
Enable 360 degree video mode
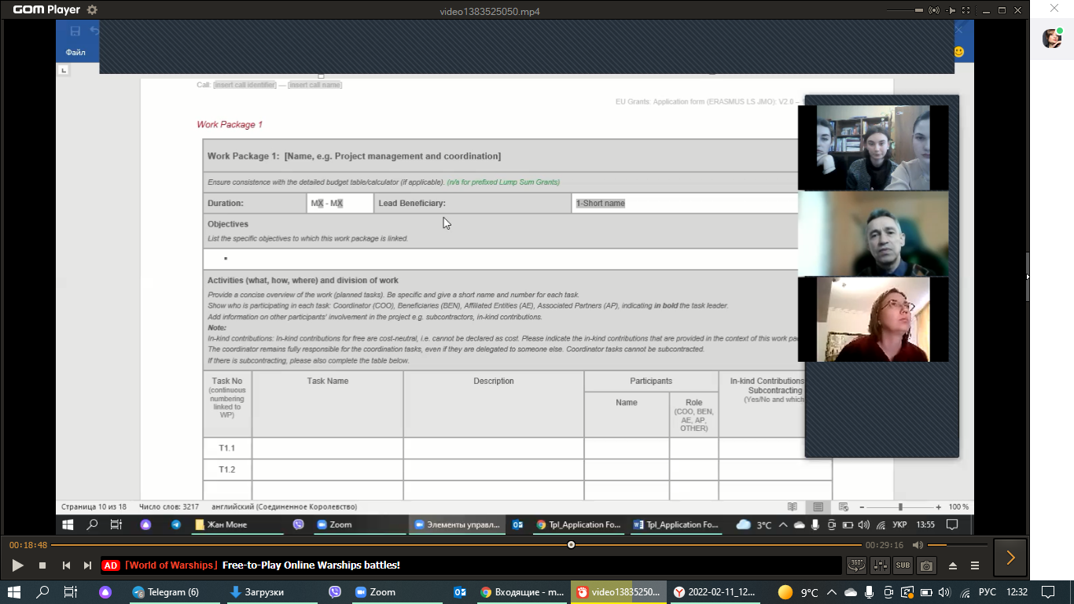point(856,565)
